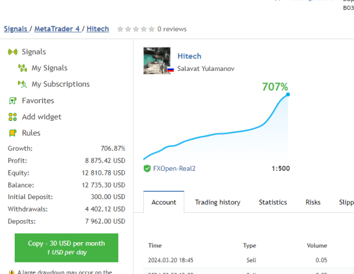Click the Russian flag icon

170,70
